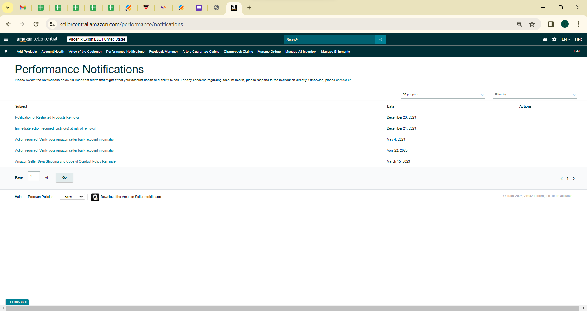Open Phoenix Ecom LLC account switcher
This screenshot has width=587, height=311.
point(97,39)
